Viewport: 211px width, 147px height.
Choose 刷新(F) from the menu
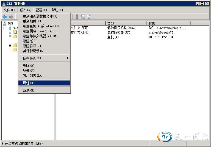(44, 71)
